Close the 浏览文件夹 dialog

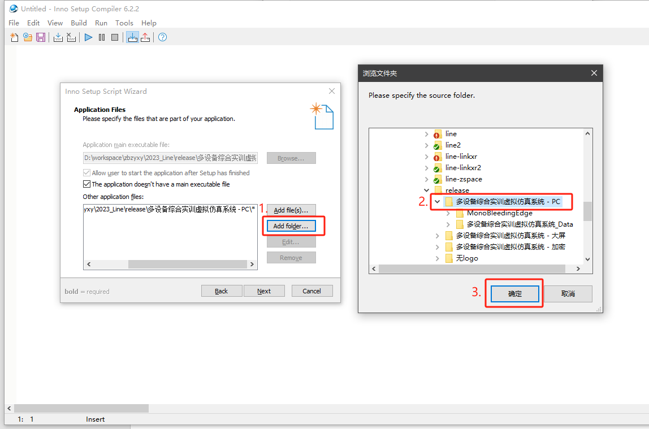coord(594,73)
